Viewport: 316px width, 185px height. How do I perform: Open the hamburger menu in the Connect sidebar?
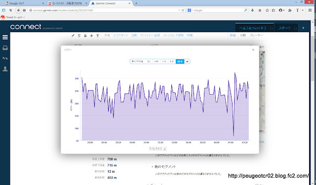point(5,37)
